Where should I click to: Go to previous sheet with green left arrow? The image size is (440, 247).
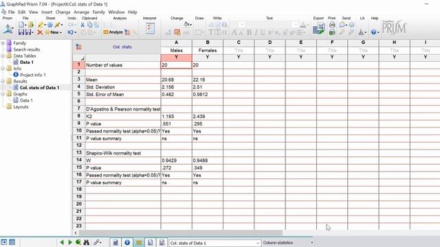point(62,242)
